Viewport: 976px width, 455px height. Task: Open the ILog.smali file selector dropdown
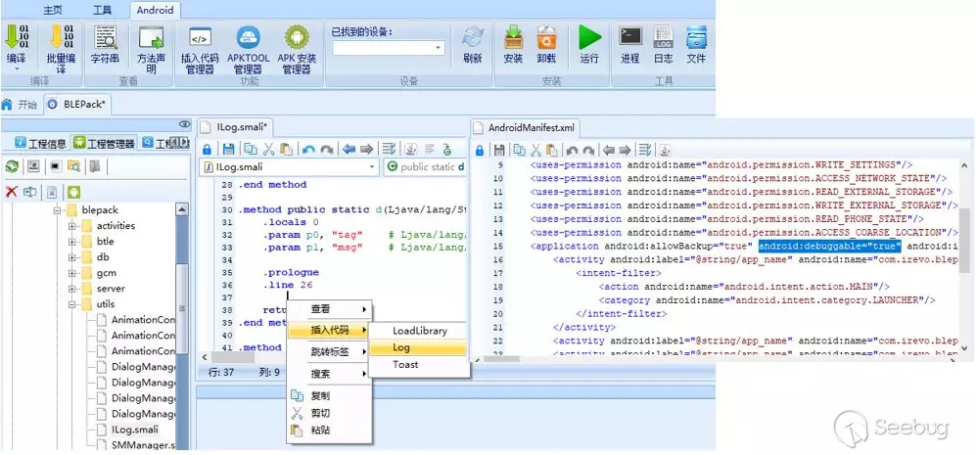coord(372,166)
